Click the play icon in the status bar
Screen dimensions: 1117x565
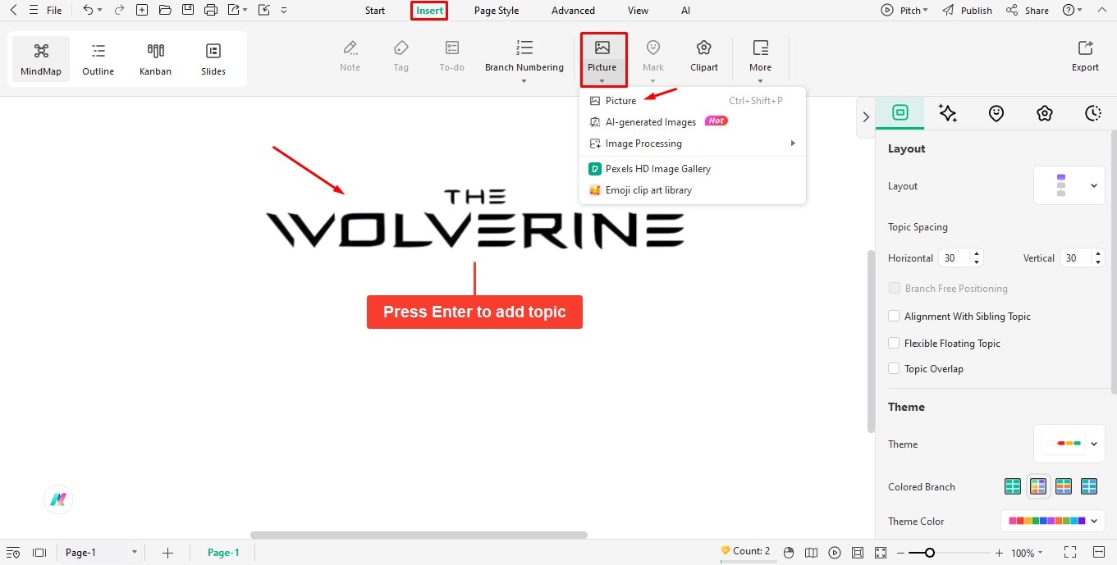(x=835, y=553)
